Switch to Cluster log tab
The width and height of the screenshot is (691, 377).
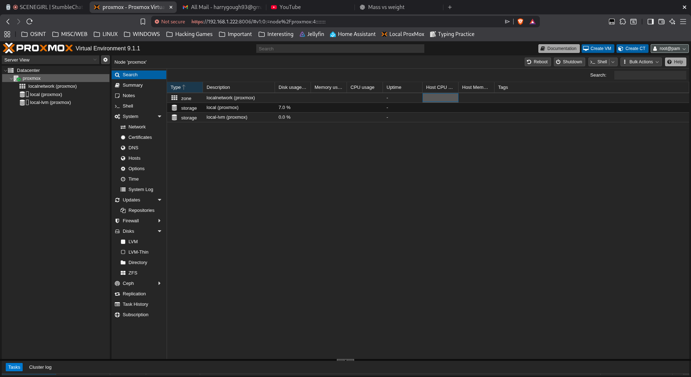[40, 367]
